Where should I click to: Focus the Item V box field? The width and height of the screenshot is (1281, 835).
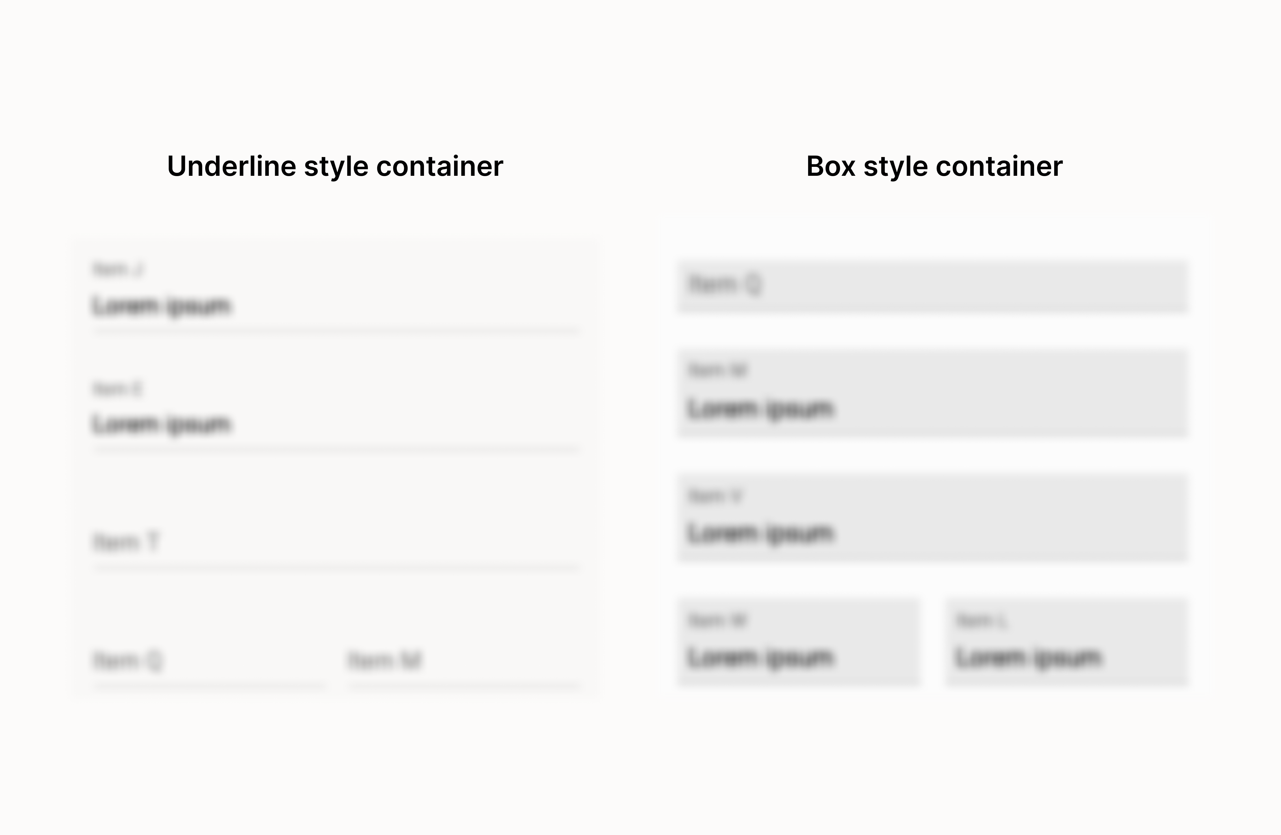tap(933, 518)
